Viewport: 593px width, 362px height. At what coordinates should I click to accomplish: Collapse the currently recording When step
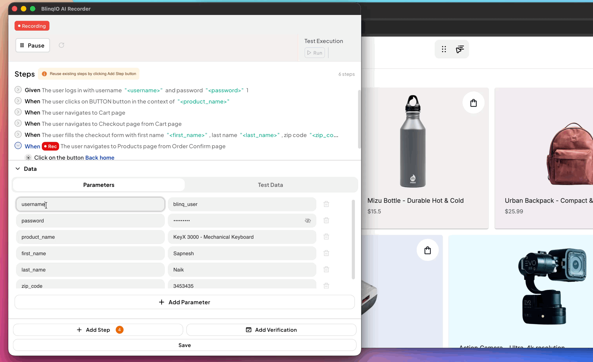pos(18,146)
